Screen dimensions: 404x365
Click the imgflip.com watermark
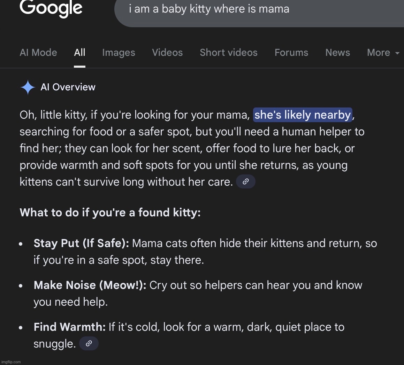[10, 362]
